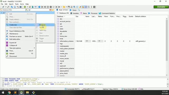Choose Export database as SQL
This screenshot has height=95, width=169.
(x=21, y=31)
